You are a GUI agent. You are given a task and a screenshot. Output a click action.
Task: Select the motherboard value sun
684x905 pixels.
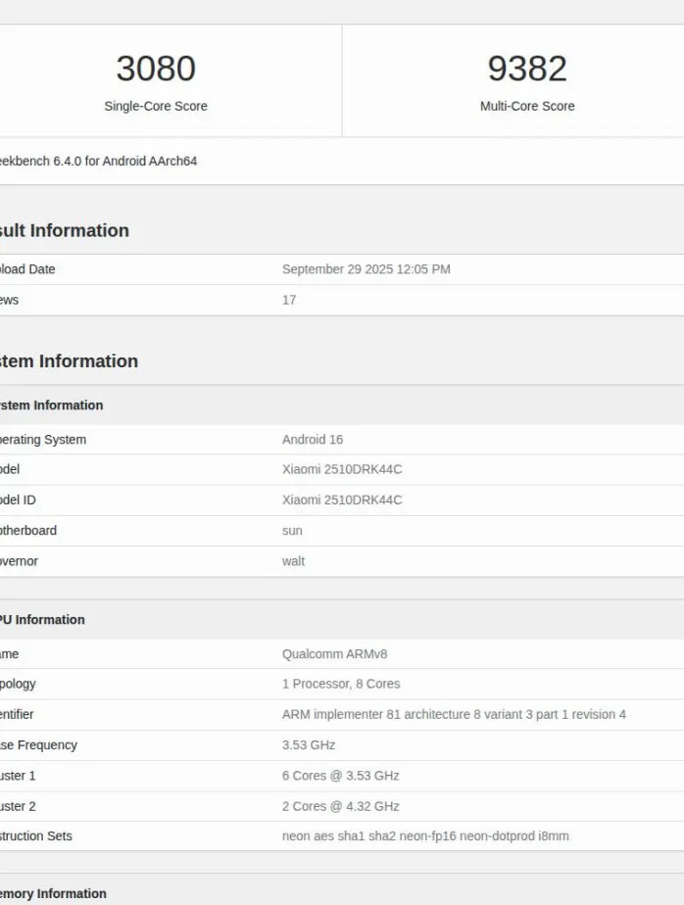tap(292, 531)
